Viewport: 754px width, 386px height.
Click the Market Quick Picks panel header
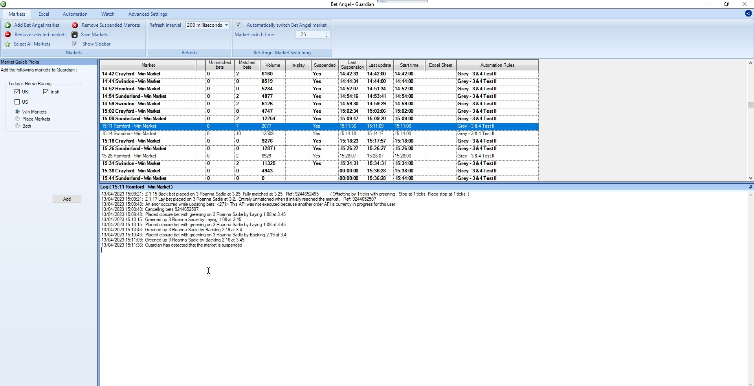49,62
